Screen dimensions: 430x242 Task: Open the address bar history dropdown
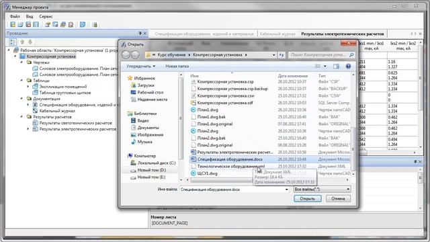(273, 55)
